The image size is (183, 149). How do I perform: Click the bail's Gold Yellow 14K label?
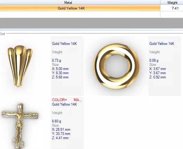coord(64,44)
